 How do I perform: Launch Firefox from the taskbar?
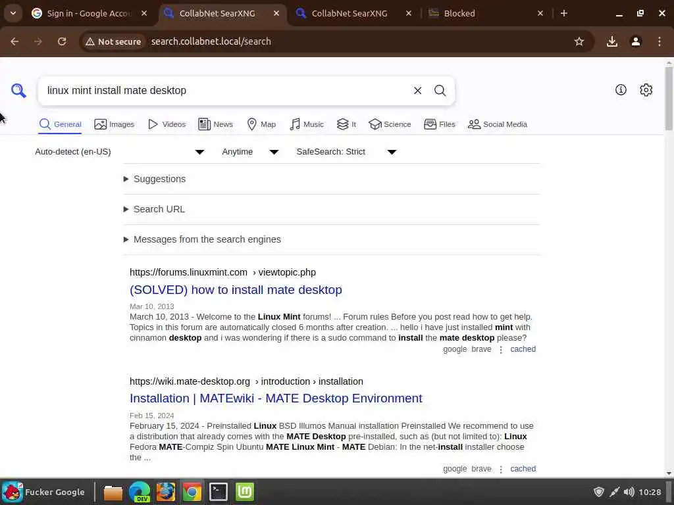click(165, 492)
